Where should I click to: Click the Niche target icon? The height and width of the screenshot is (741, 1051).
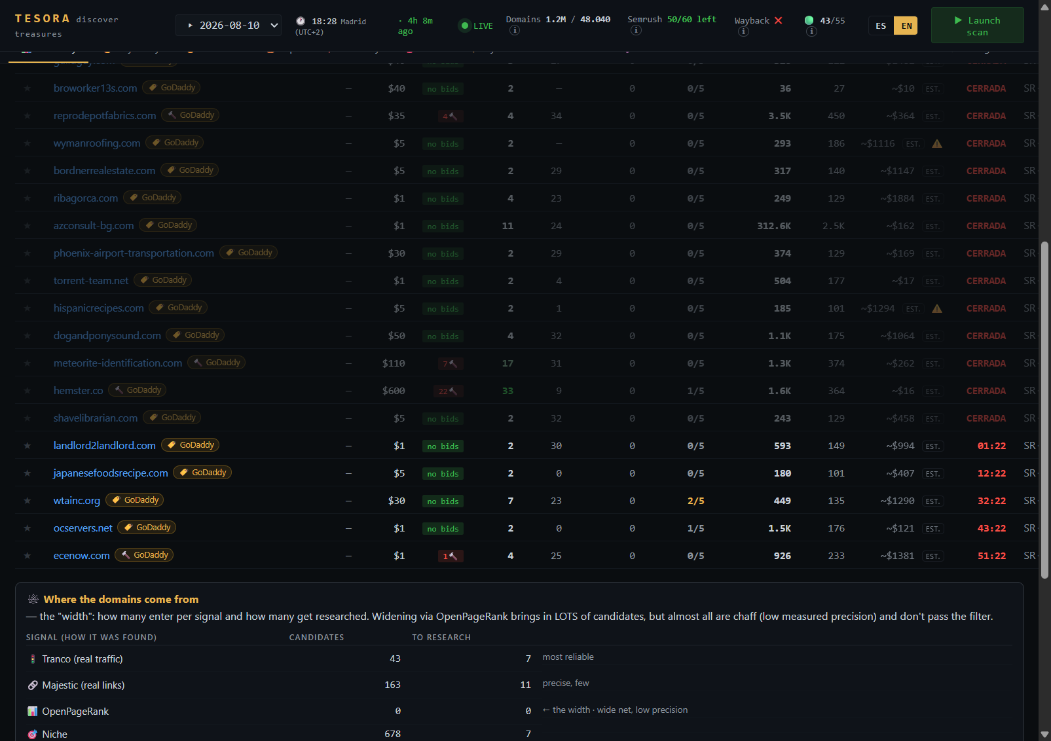pyautogui.click(x=33, y=734)
